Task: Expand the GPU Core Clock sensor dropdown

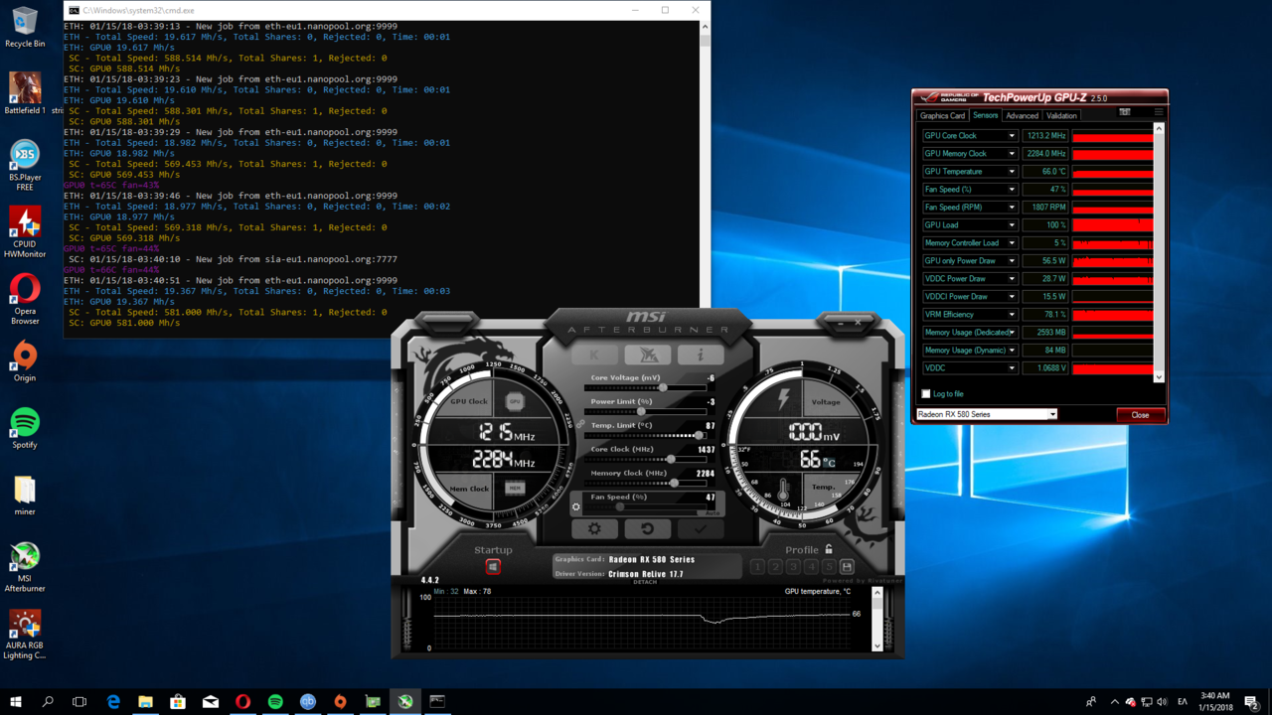Action: [1012, 136]
